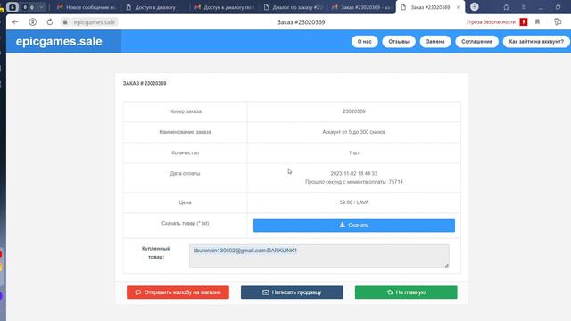Open the browser hamburger menu

click(x=524, y=7)
